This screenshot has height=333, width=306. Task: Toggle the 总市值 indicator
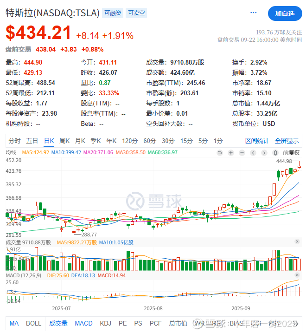pyautogui.click(x=178, y=323)
